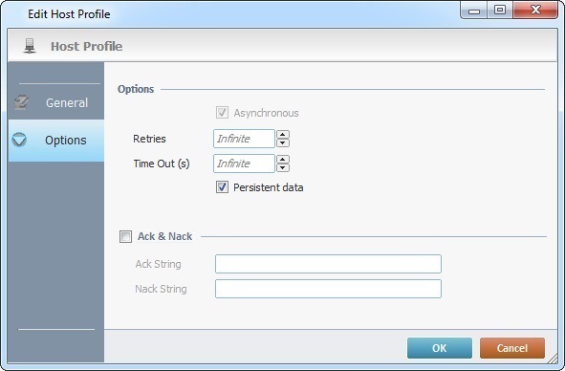Select the Options tab

pos(56,141)
